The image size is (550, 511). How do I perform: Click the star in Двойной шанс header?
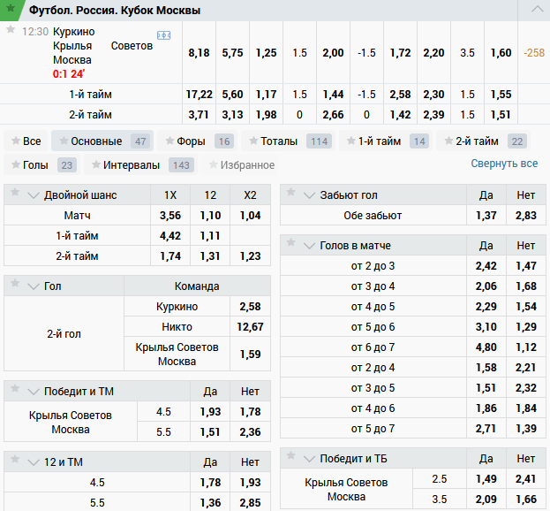pyautogui.click(x=16, y=194)
